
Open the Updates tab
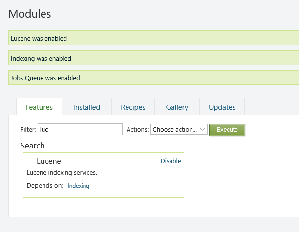point(222,107)
